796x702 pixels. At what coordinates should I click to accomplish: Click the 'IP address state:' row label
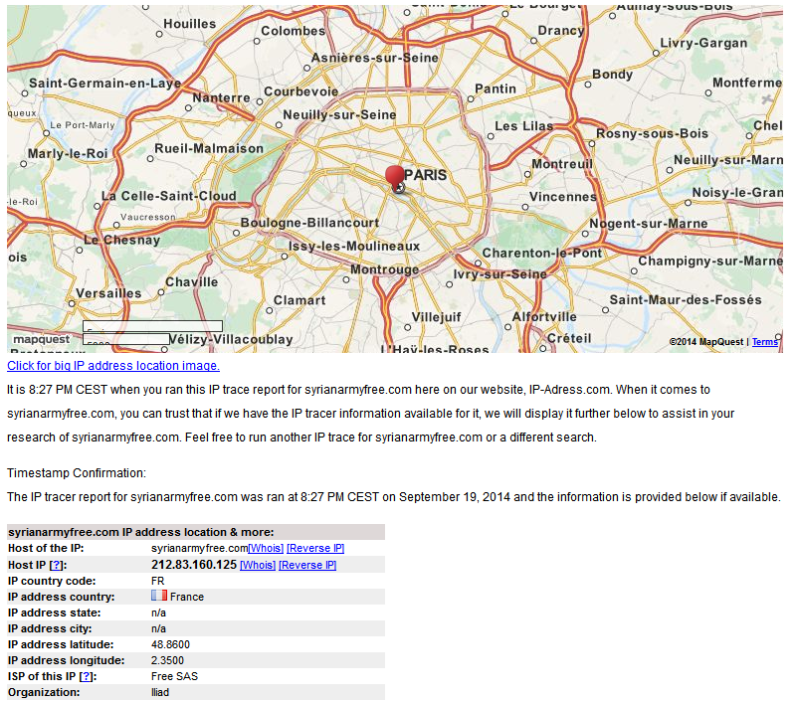55,613
